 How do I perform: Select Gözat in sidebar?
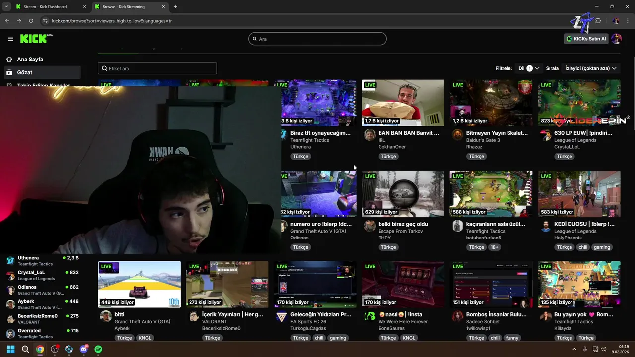[42, 72]
